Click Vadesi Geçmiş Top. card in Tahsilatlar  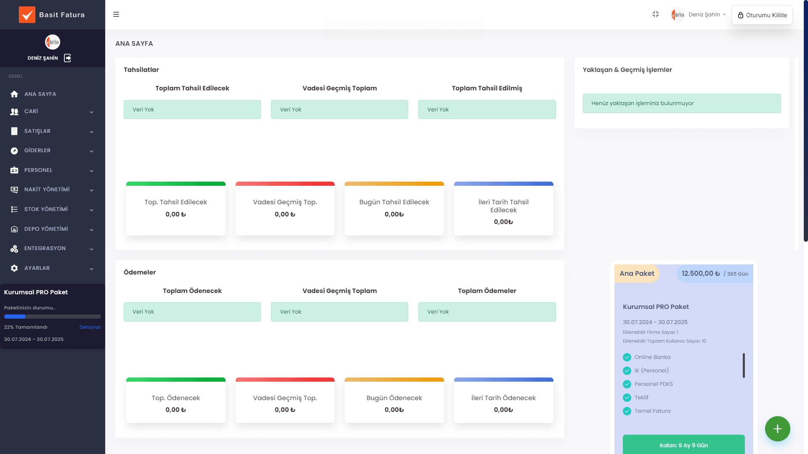click(x=285, y=209)
